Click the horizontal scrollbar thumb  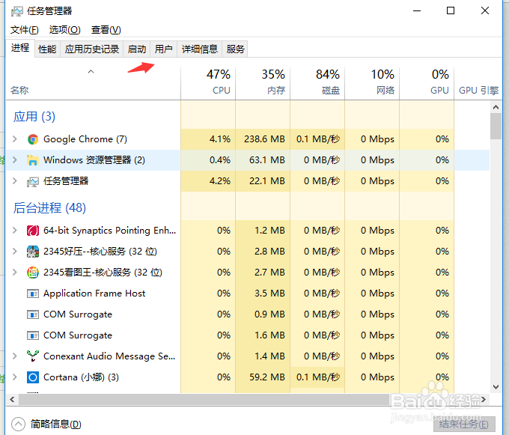(x=204, y=399)
